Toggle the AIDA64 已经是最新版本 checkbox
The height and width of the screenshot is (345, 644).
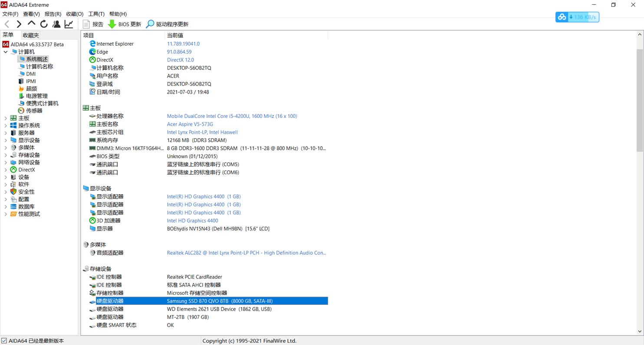[x=4, y=341]
